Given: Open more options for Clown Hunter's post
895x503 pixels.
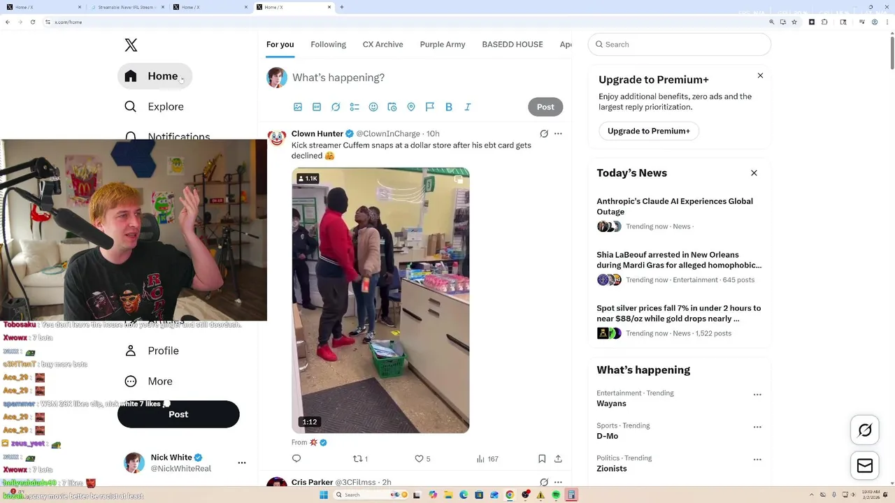Looking at the screenshot, I should click(558, 133).
